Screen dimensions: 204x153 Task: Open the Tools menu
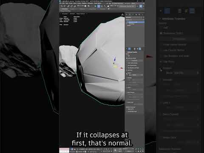pyautogui.click(x=66, y=3)
